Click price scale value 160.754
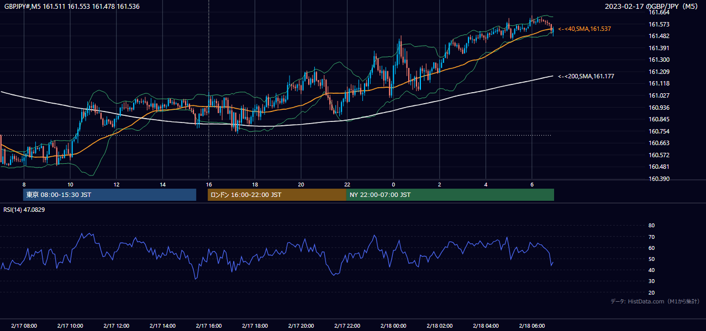The height and width of the screenshot is (331, 706). (659, 131)
